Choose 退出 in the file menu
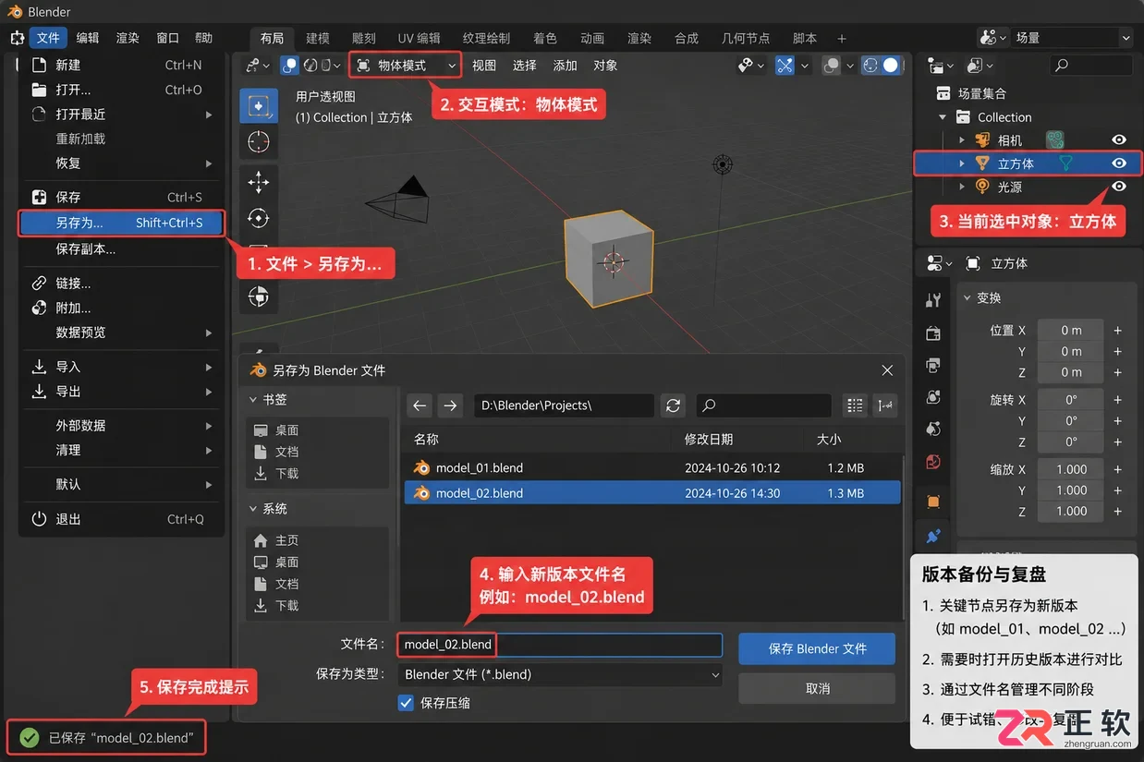 (x=121, y=519)
